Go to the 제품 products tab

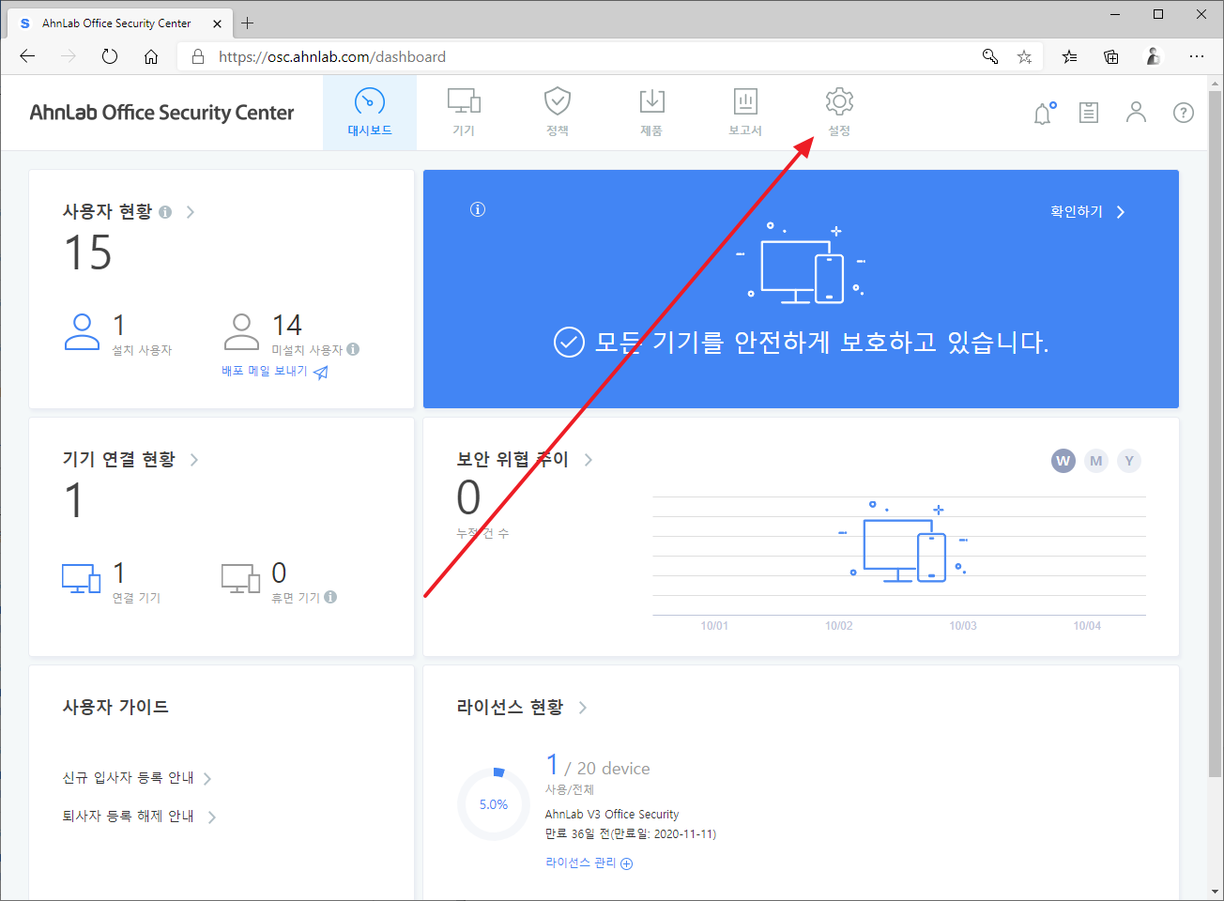(651, 113)
